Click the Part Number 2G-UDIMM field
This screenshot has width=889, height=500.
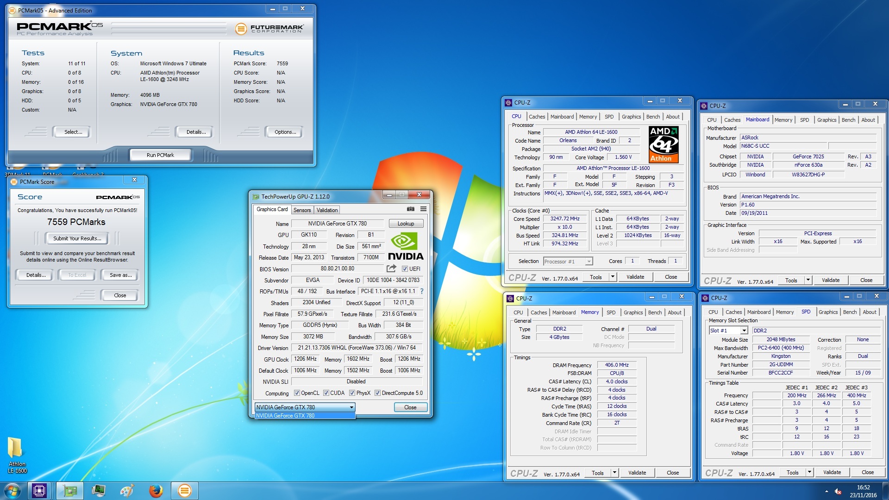(781, 365)
